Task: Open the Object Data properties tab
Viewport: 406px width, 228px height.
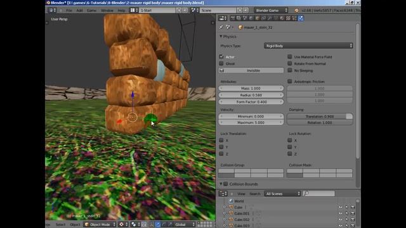Action: click(x=276, y=18)
